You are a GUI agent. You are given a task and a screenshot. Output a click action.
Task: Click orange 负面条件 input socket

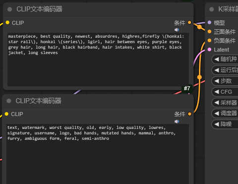coord(209,40)
